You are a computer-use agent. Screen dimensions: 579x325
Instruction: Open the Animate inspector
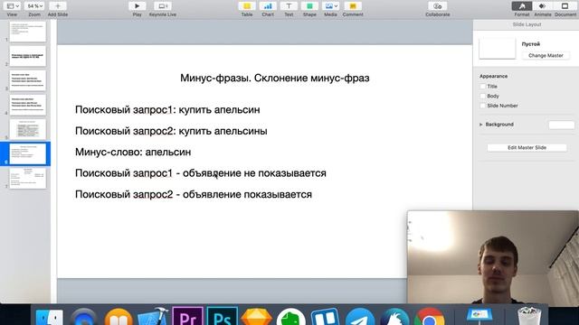(543, 6)
